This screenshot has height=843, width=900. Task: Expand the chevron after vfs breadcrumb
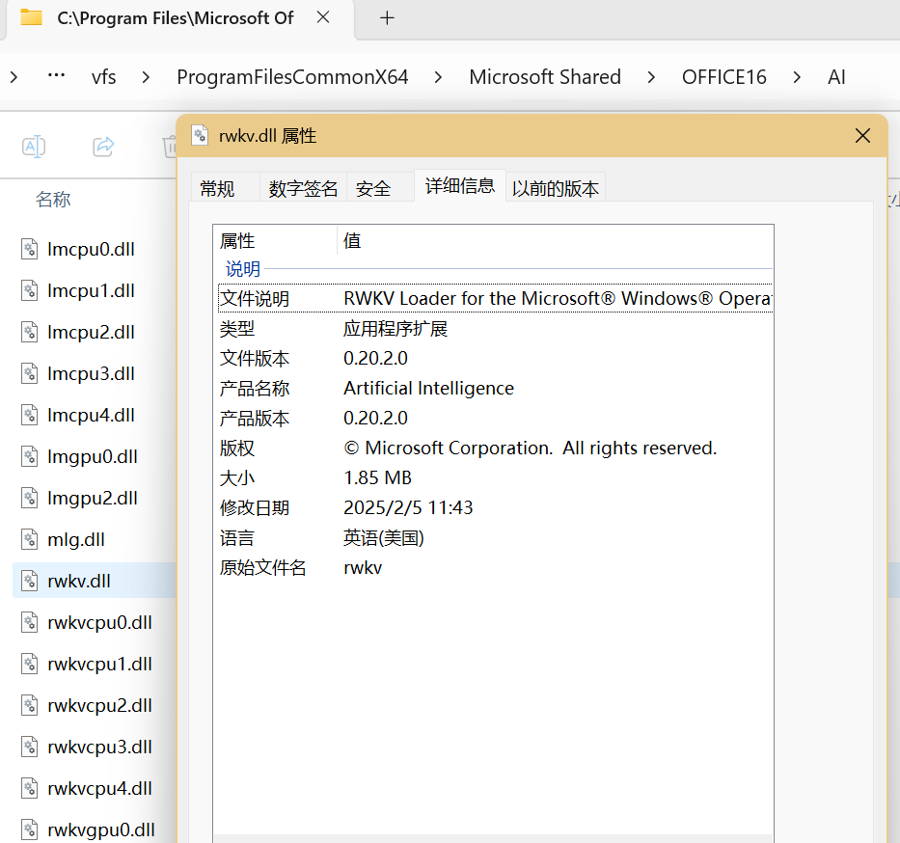pyautogui.click(x=146, y=77)
